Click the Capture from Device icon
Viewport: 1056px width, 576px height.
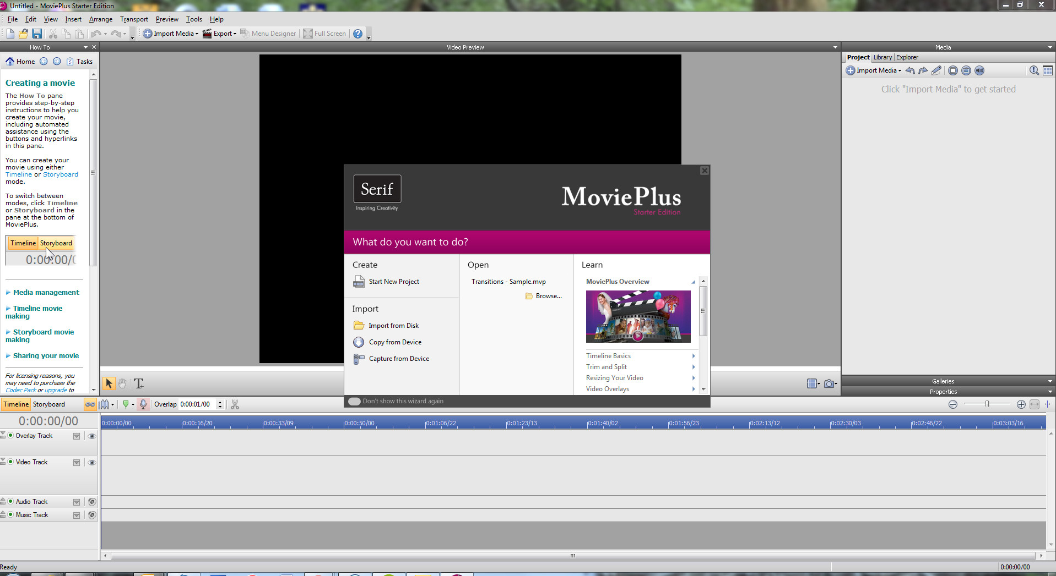pyautogui.click(x=359, y=359)
